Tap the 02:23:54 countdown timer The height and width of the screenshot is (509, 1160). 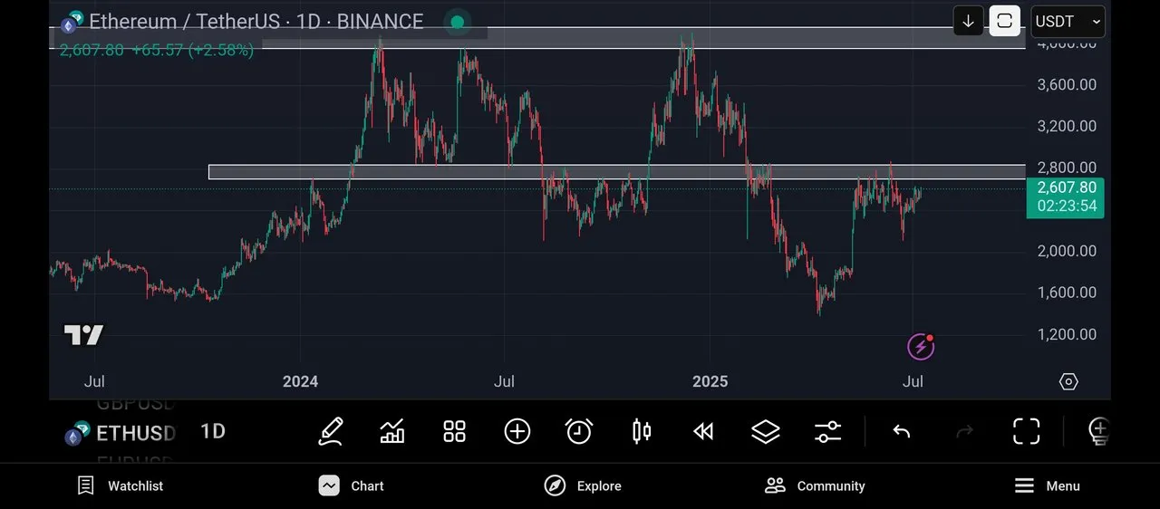tap(1067, 206)
